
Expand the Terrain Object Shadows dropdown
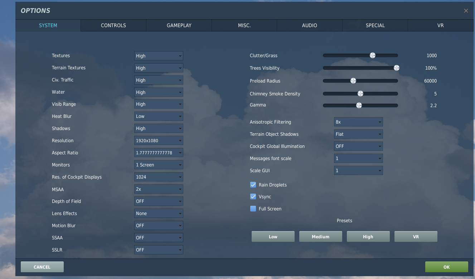(x=358, y=134)
